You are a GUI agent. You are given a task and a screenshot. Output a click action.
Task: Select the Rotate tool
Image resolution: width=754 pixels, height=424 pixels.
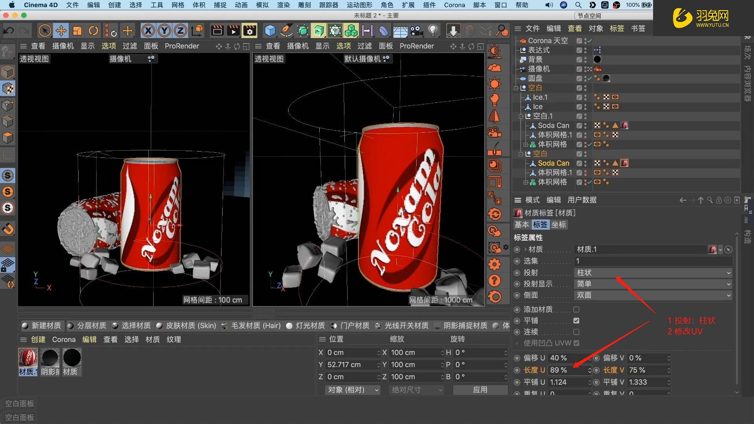pyautogui.click(x=93, y=30)
